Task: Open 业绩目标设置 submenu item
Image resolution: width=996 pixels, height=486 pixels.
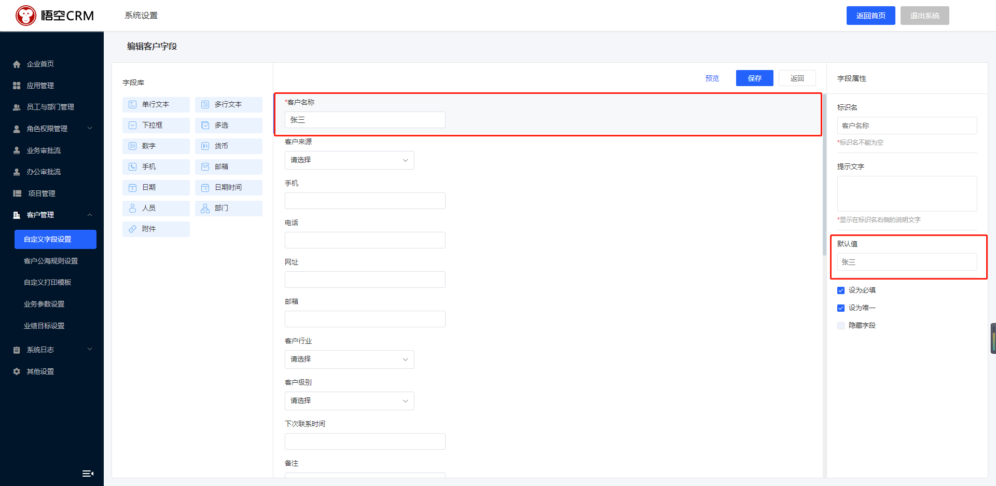Action: tap(44, 326)
